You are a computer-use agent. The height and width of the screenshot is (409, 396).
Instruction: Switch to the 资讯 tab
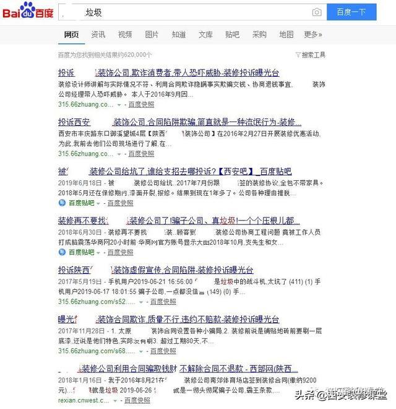point(98,35)
